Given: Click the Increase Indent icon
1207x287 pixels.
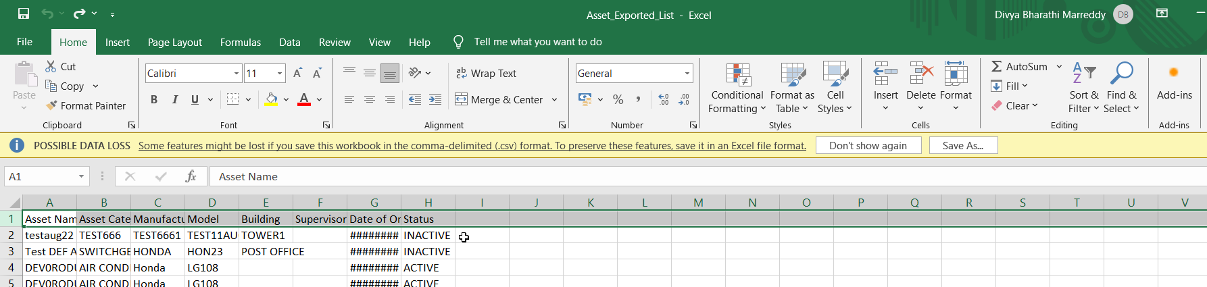Looking at the screenshot, I should coord(435,99).
